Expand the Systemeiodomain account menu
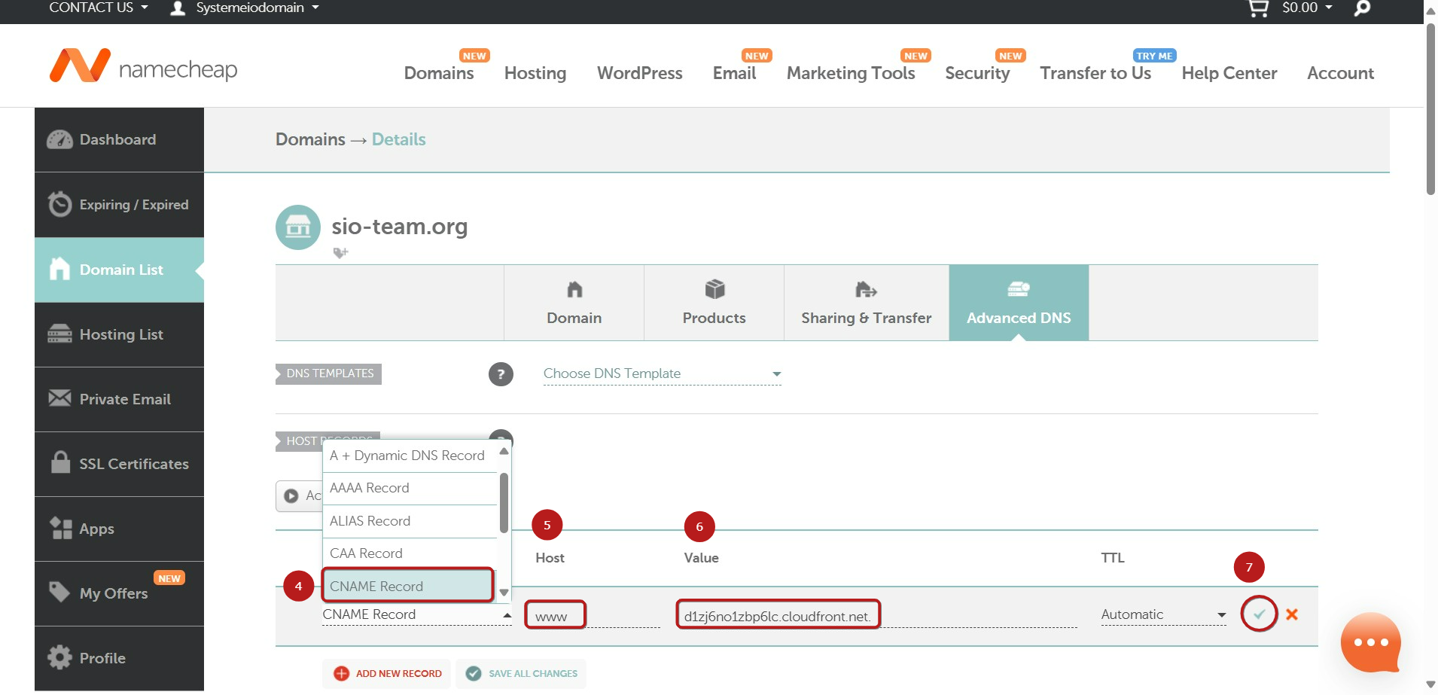The height and width of the screenshot is (695, 1438). (257, 8)
